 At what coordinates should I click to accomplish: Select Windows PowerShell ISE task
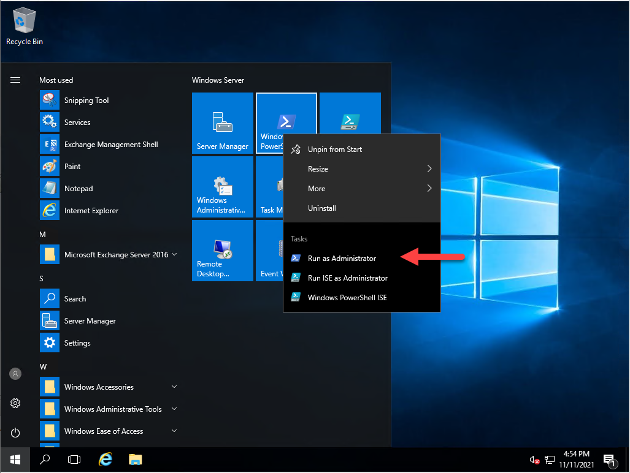click(362, 298)
